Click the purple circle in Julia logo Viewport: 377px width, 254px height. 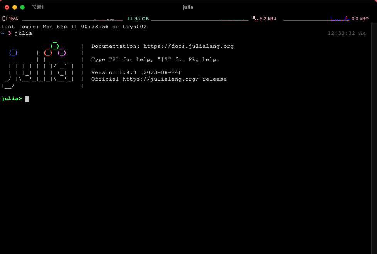(62, 52)
